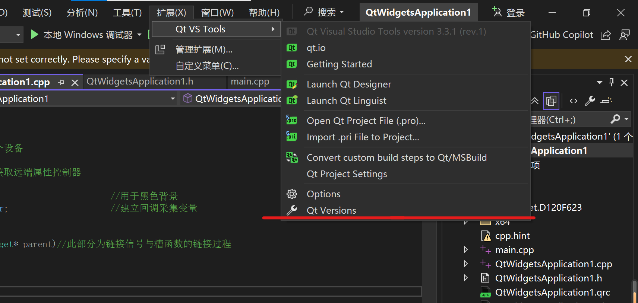Click the gear icon beside Options

point(292,194)
